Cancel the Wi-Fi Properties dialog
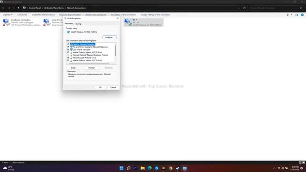Viewport: 306px width, 172px height. [x=113, y=87]
